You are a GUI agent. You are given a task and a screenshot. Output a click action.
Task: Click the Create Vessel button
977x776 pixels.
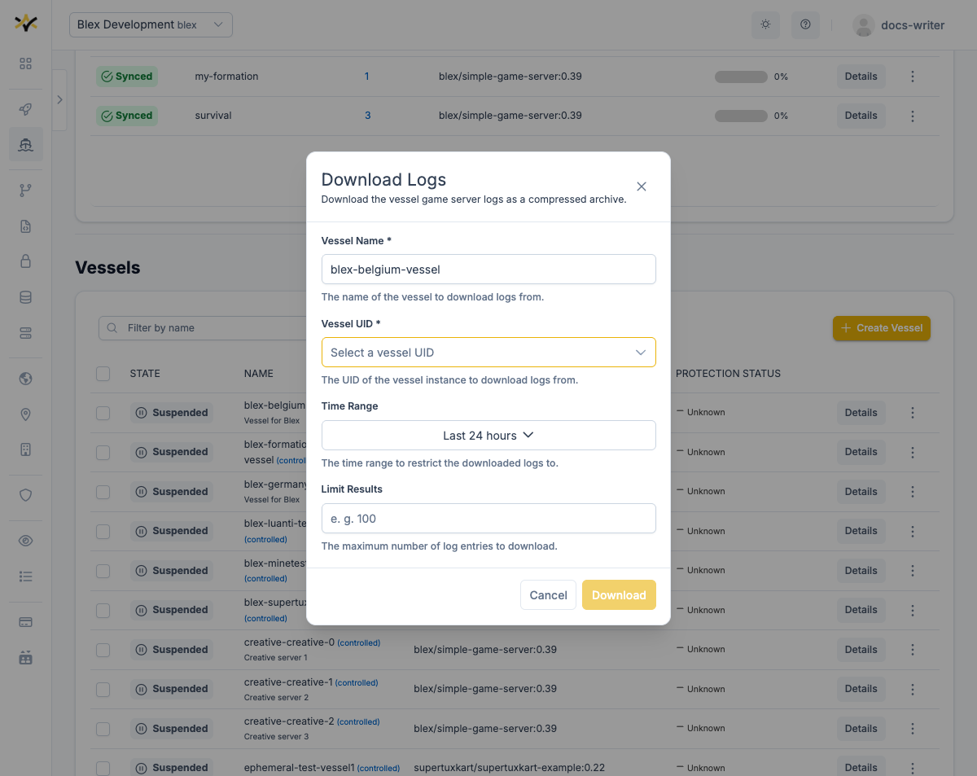pos(882,328)
